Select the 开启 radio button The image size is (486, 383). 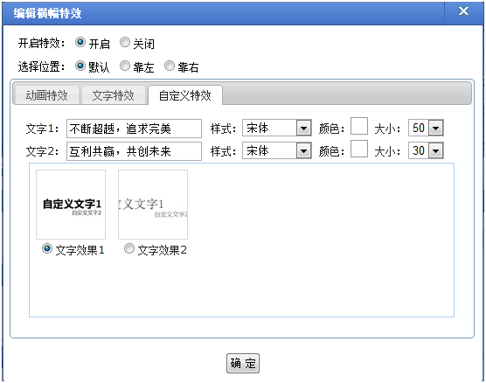coord(80,42)
